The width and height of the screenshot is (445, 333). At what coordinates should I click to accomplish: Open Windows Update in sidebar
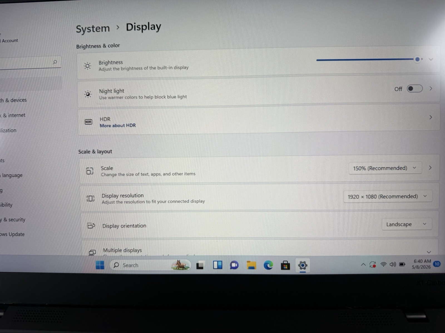pyautogui.click(x=12, y=234)
